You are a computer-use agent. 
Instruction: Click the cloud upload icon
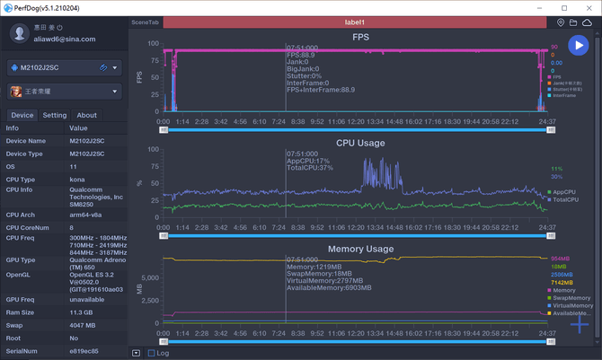click(587, 22)
